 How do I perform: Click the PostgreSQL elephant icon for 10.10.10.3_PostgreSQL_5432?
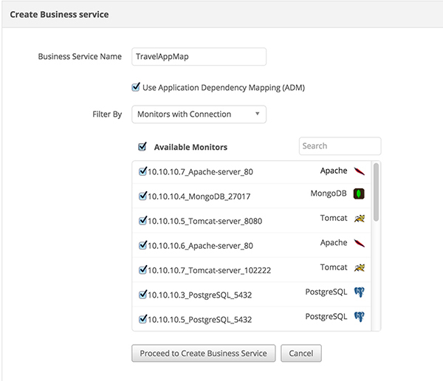[360, 292]
